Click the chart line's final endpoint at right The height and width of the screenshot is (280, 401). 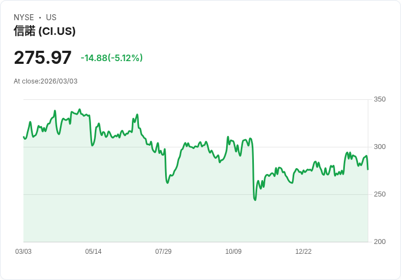pyautogui.click(x=368, y=169)
